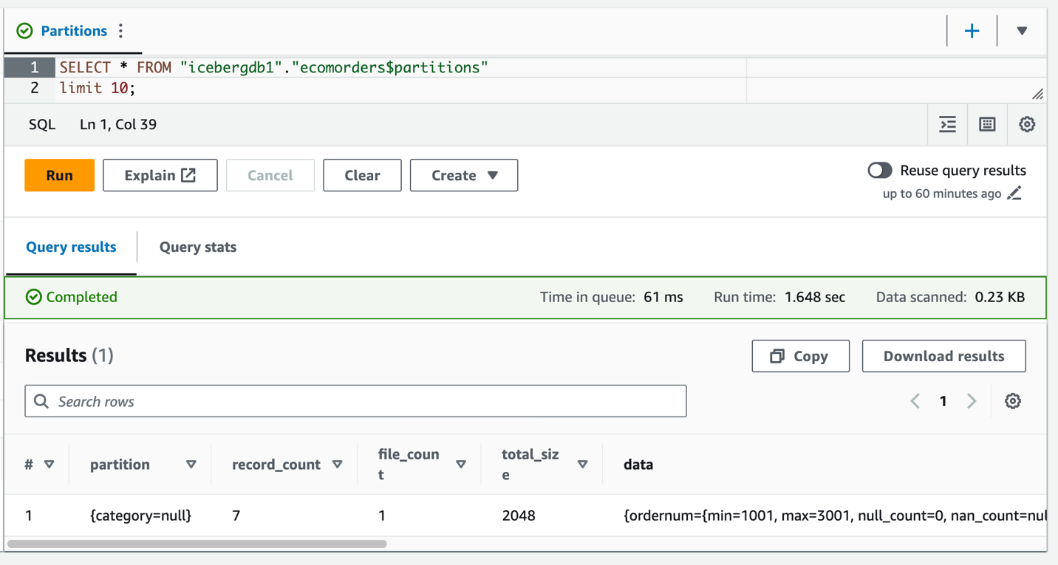Open query editor settings gear

tap(1026, 125)
